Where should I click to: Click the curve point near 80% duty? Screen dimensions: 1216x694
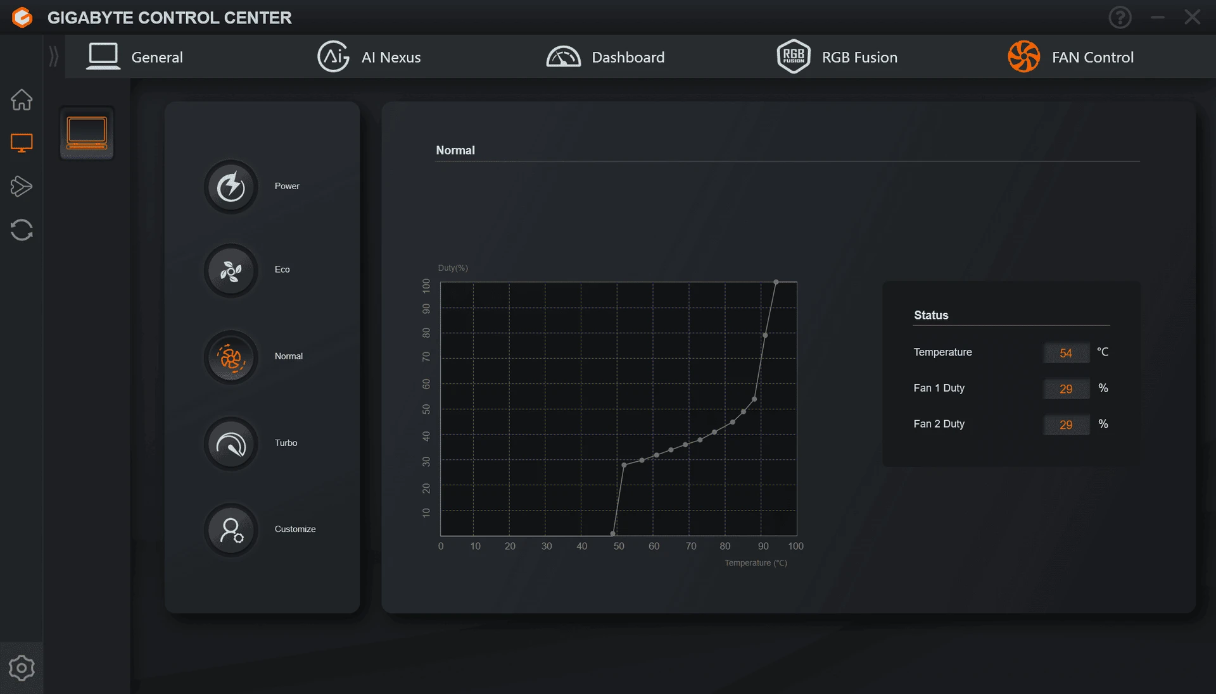tap(765, 335)
